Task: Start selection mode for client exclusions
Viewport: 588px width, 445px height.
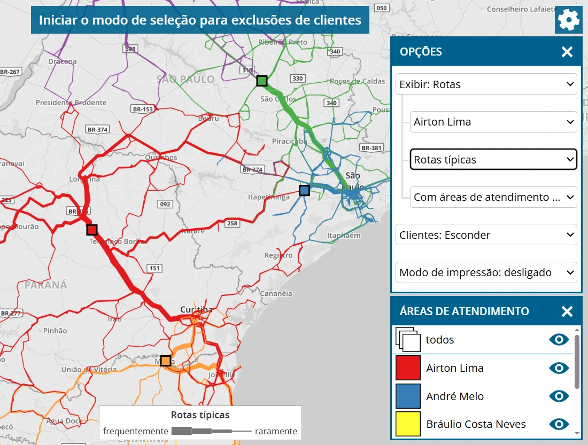Action: point(200,20)
